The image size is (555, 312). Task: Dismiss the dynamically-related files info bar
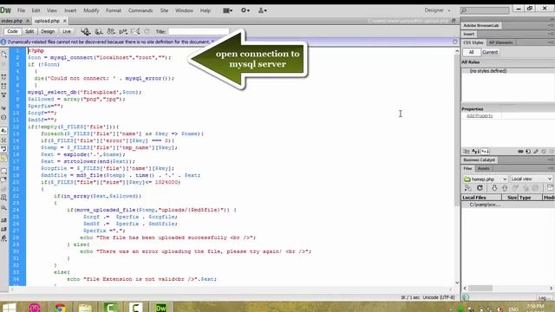[454, 42]
